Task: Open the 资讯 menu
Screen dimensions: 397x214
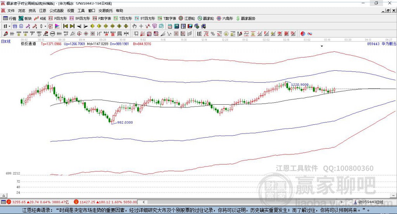Action: click(32, 10)
